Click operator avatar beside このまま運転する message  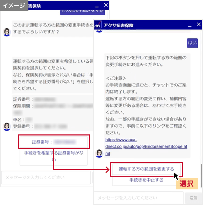(x=7, y=32)
